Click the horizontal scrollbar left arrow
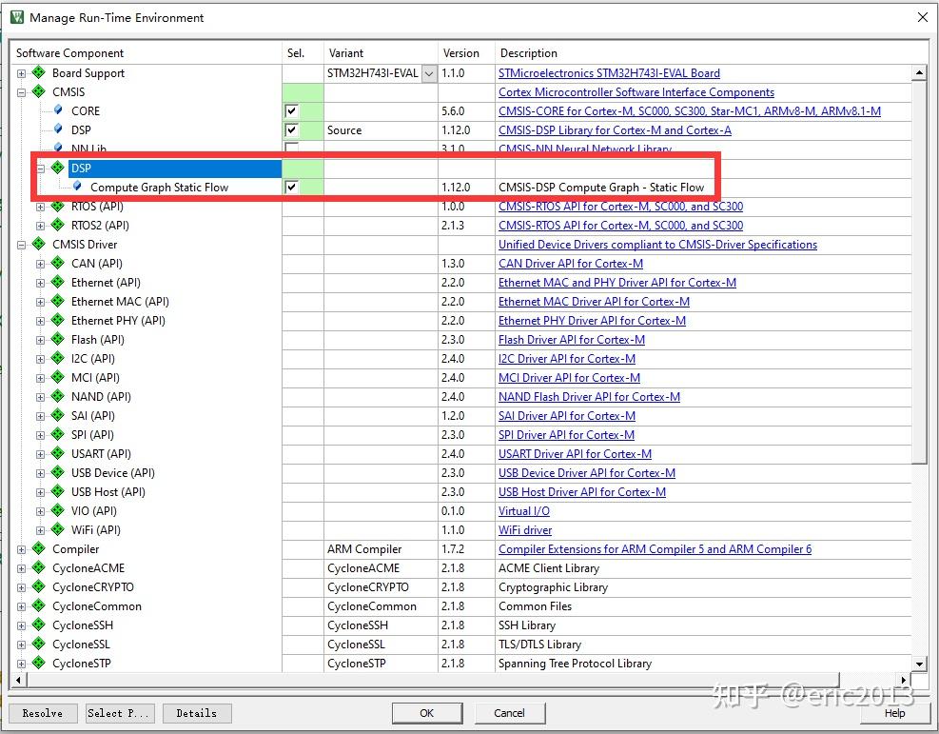The width and height of the screenshot is (939, 734). click(x=19, y=680)
